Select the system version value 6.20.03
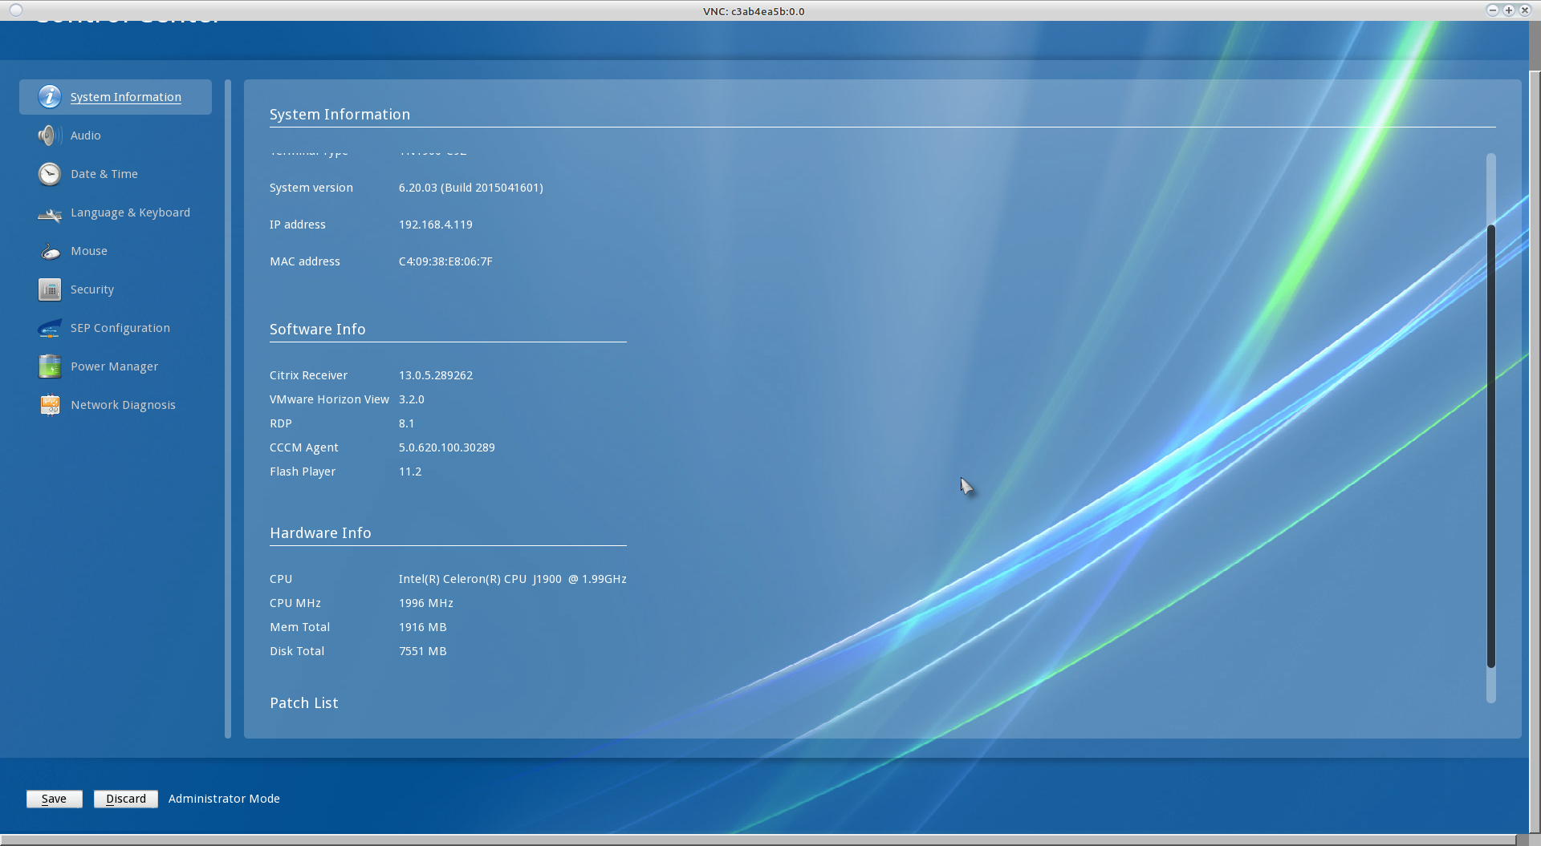Screen dimensions: 1541x846 (471, 188)
